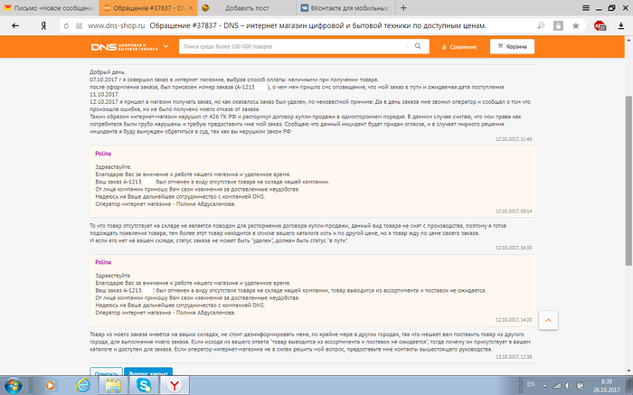Launch Internet Explorer from the taskbar
The height and width of the screenshot is (395, 633).
point(83,386)
